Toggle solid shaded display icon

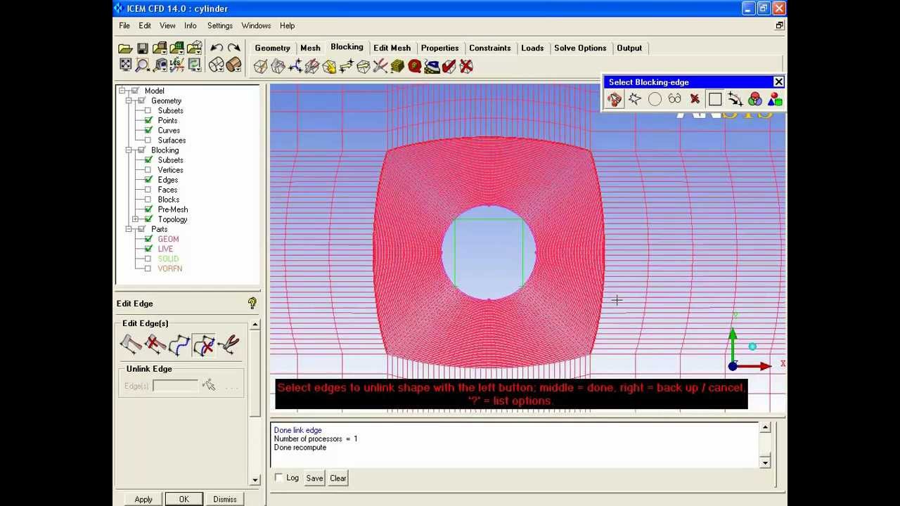(234, 65)
